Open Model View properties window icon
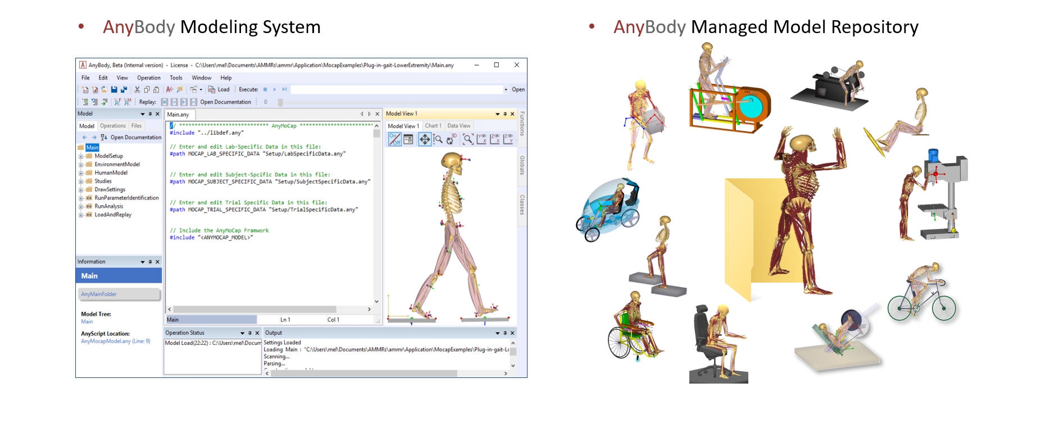Screen dimensions: 1041x429 pyautogui.click(x=408, y=139)
